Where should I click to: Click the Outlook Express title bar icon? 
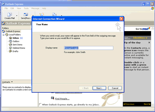coord(3,4)
